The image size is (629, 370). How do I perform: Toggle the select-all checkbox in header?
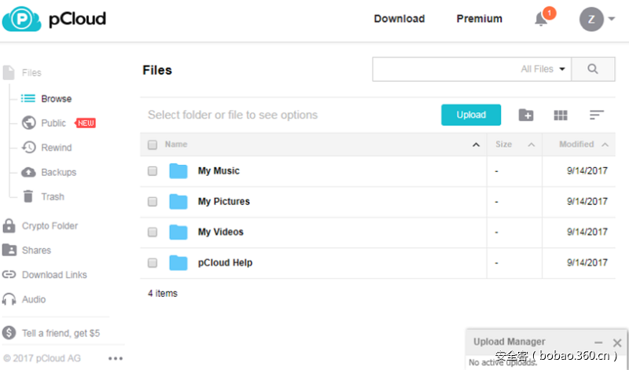click(x=153, y=145)
